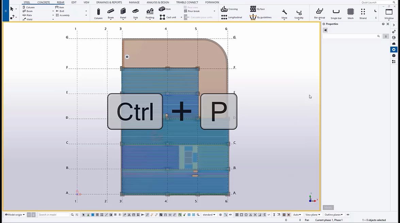Click the properties gear icon in side pane
This screenshot has width=400, height=223.
394,49
